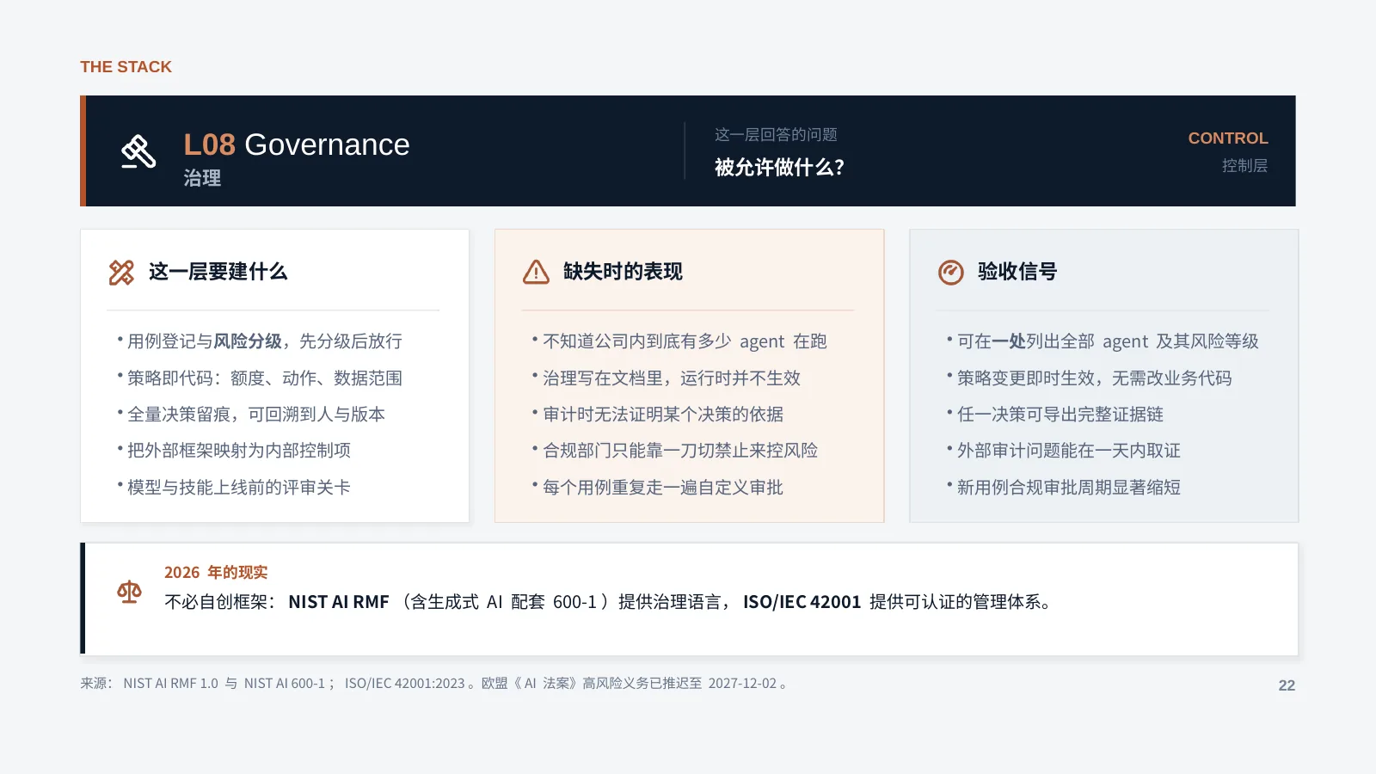This screenshot has width=1376, height=774.
Task: Click the L08 Governance title
Action: click(x=296, y=144)
